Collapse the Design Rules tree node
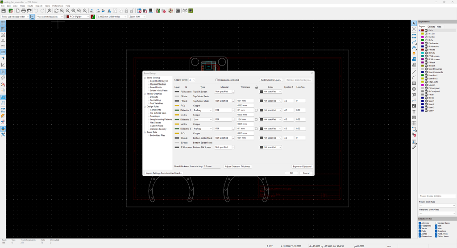 click(145, 107)
